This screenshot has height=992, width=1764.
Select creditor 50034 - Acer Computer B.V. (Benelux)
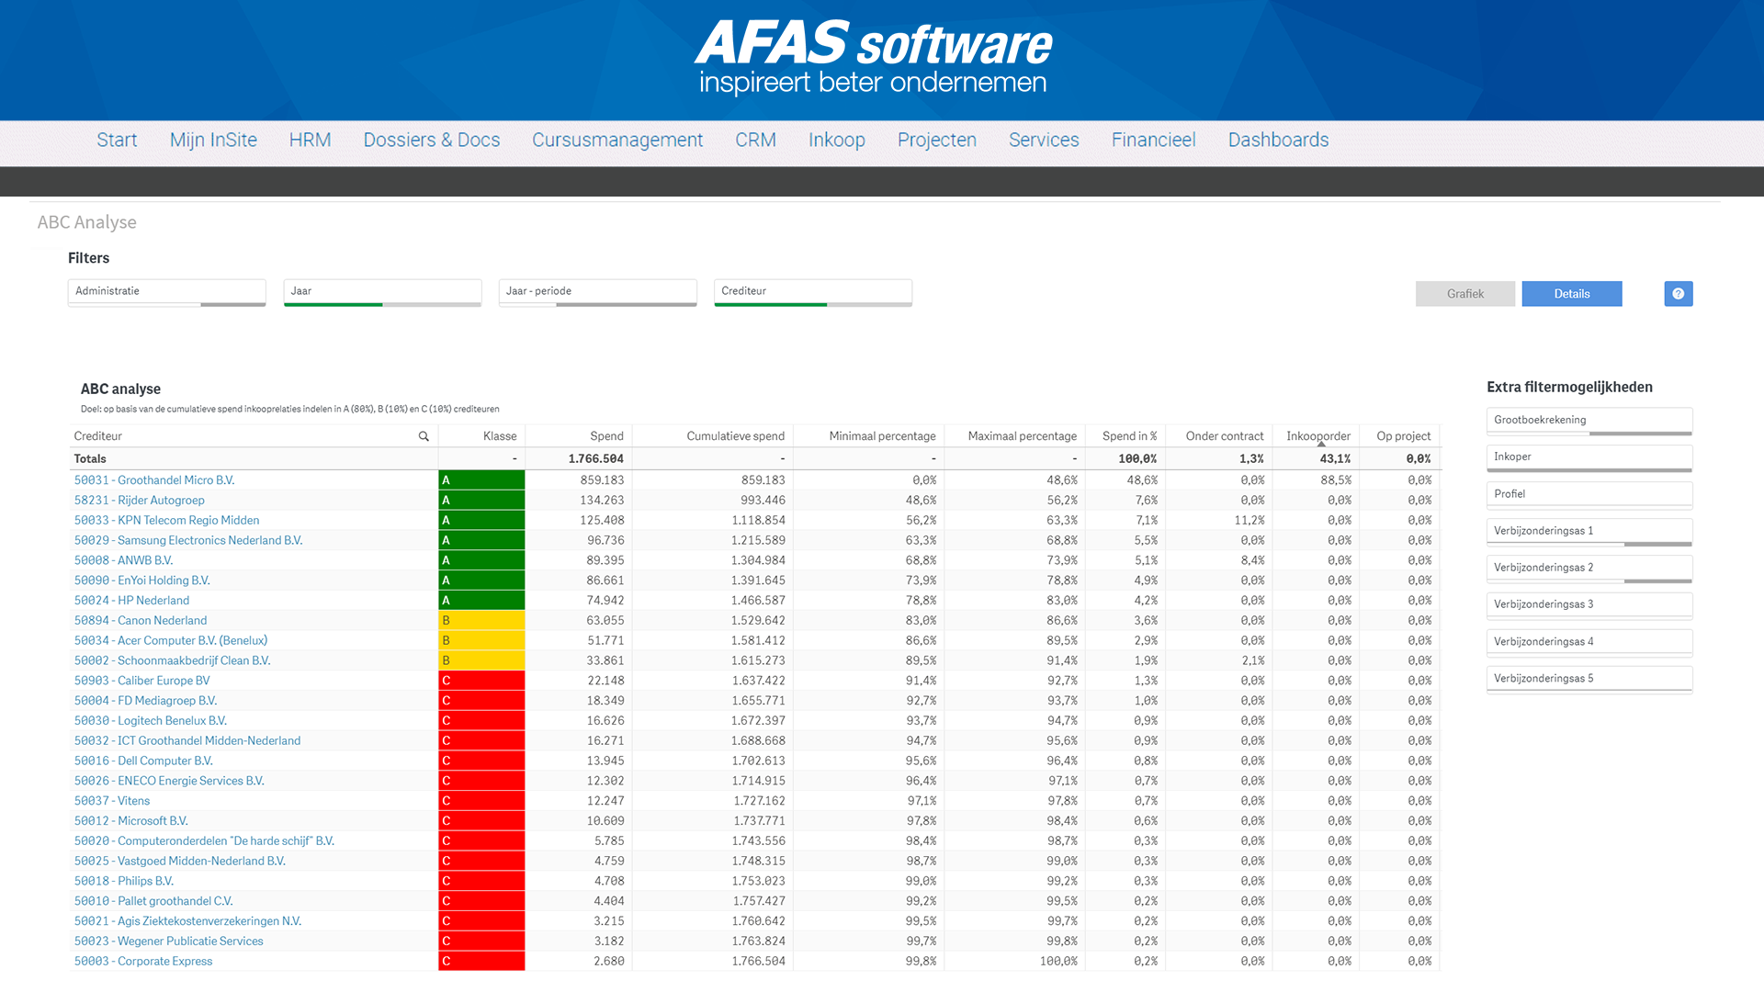coord(171,641)
